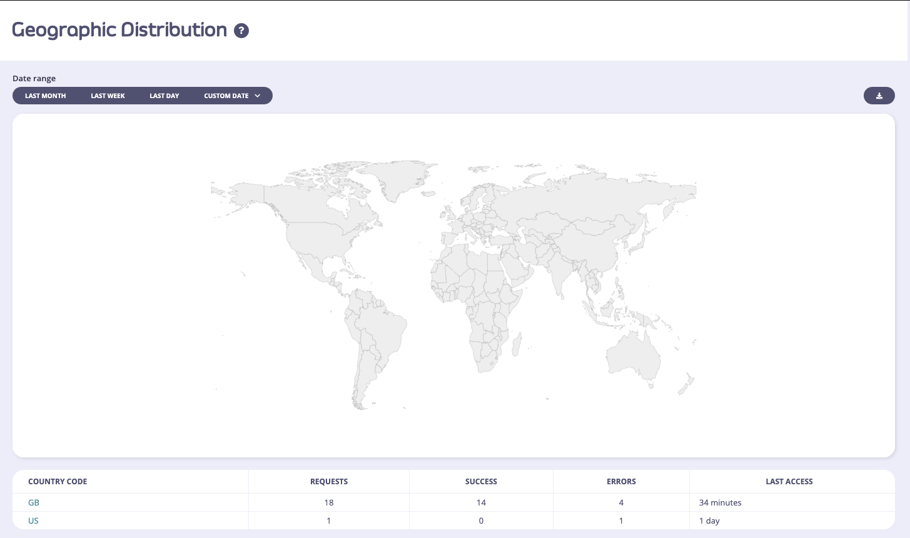The image size is (910, 538).
Task: Click the Last Access column header
Action: coord(790,481)
